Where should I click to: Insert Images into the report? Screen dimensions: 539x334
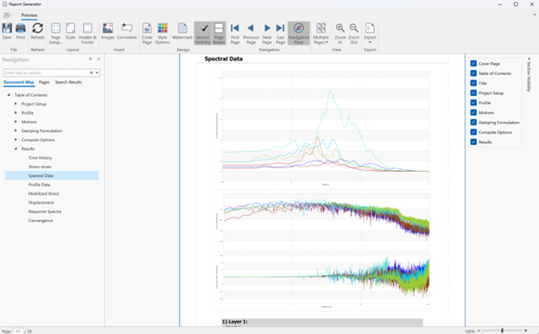point(108,32)
